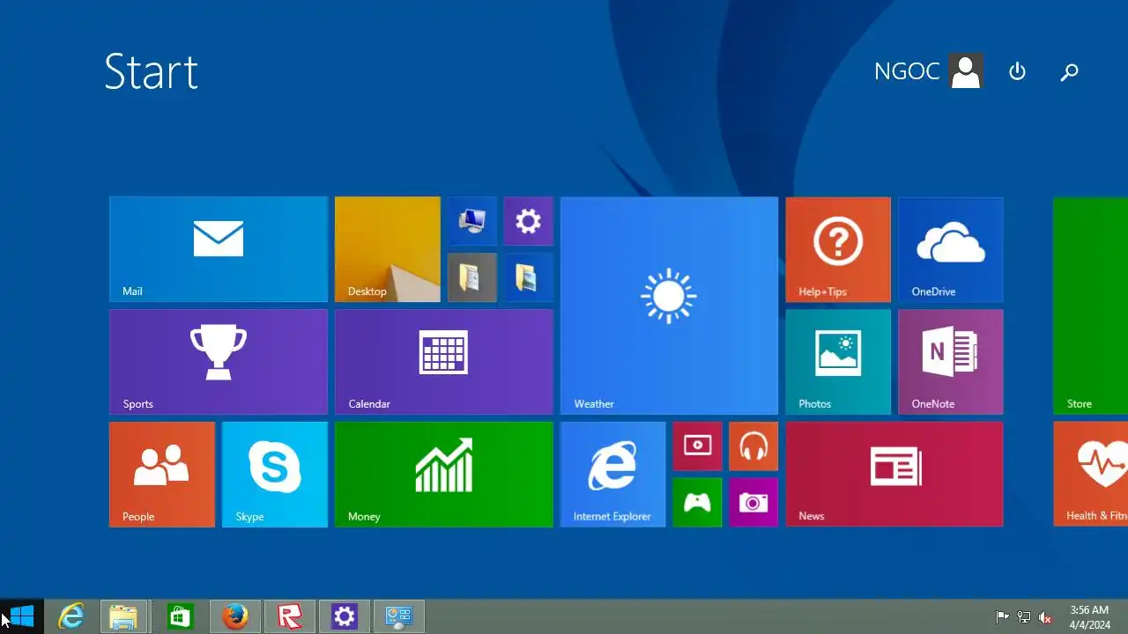Open the Mail tile

(x=218, y=249)
